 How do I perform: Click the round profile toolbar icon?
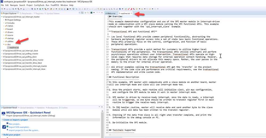[x=68, y=9]
